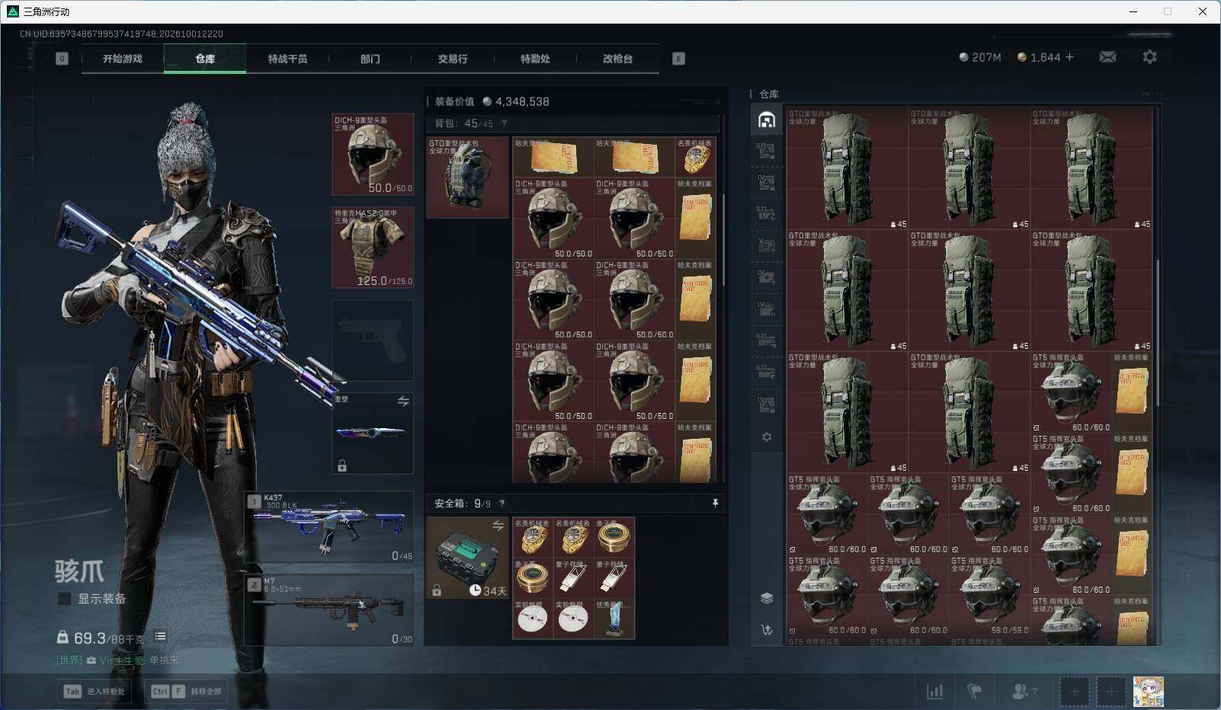This screenshot has width=1221, height=710.
Task: Select the empty pistol slot
Action: (373, 341)
